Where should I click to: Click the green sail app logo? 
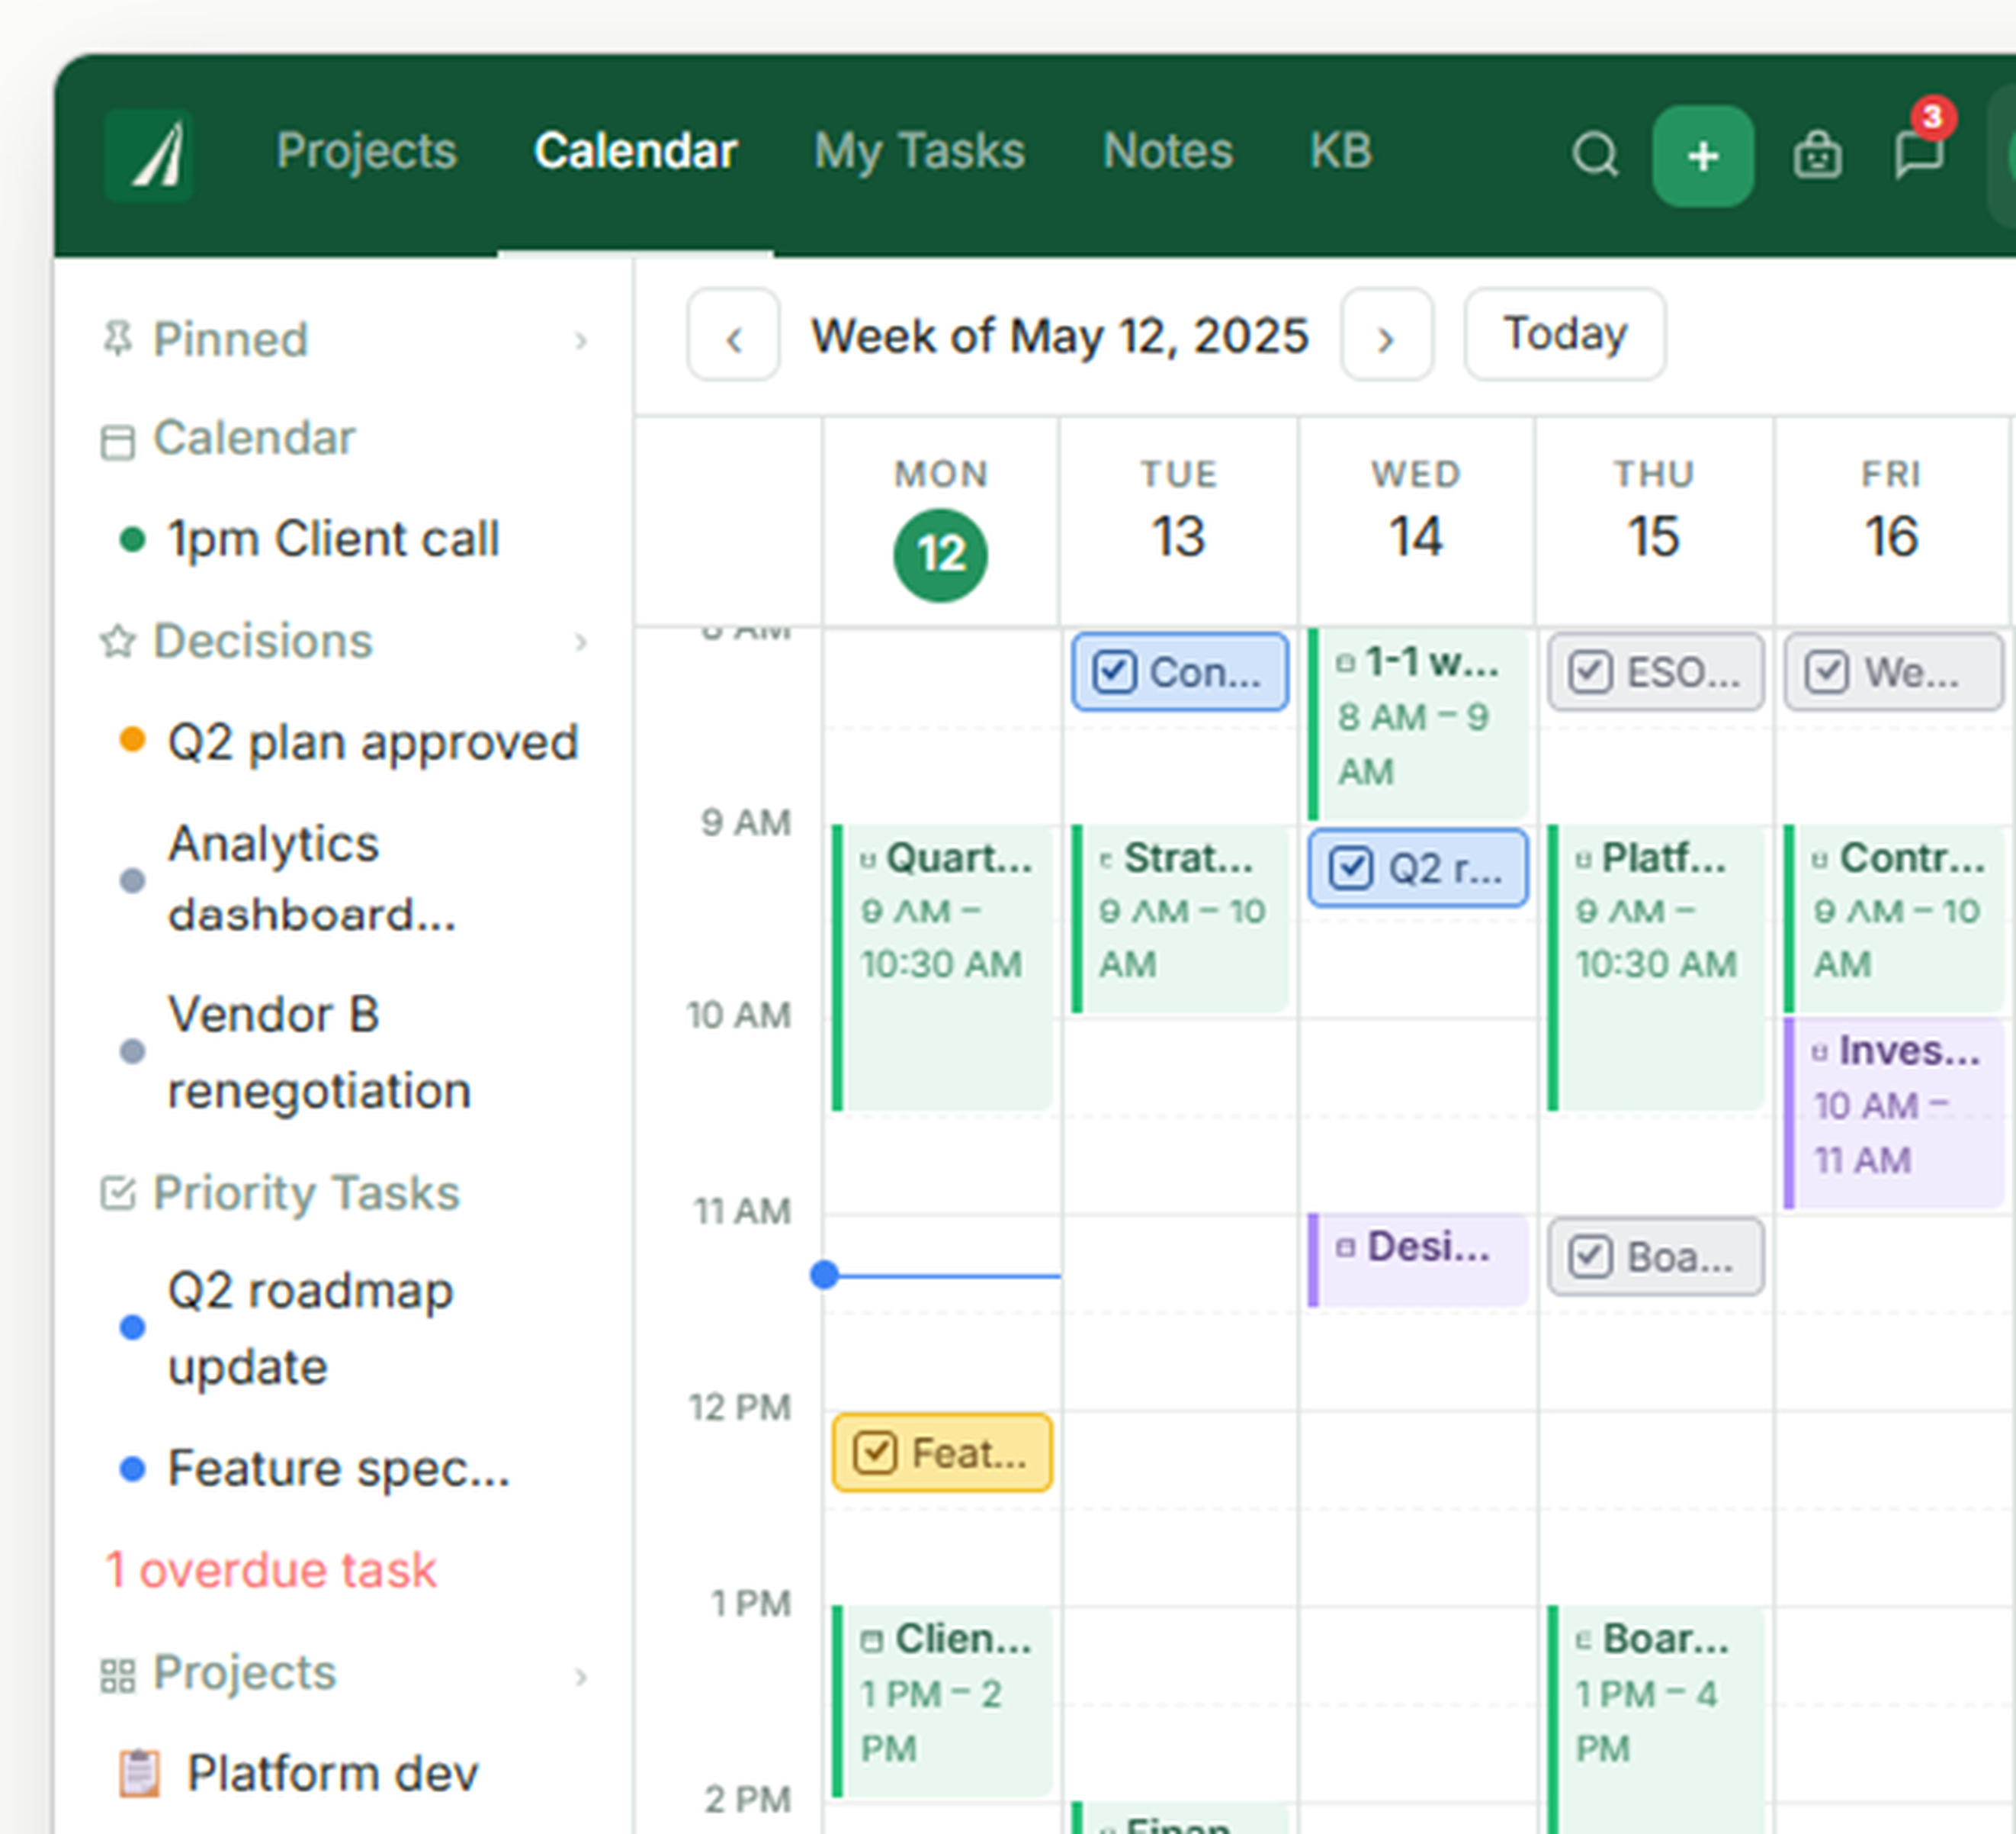tap(149, 155)
